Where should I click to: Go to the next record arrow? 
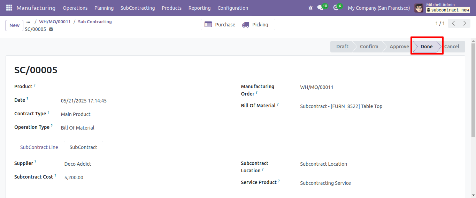coord(465,24)
